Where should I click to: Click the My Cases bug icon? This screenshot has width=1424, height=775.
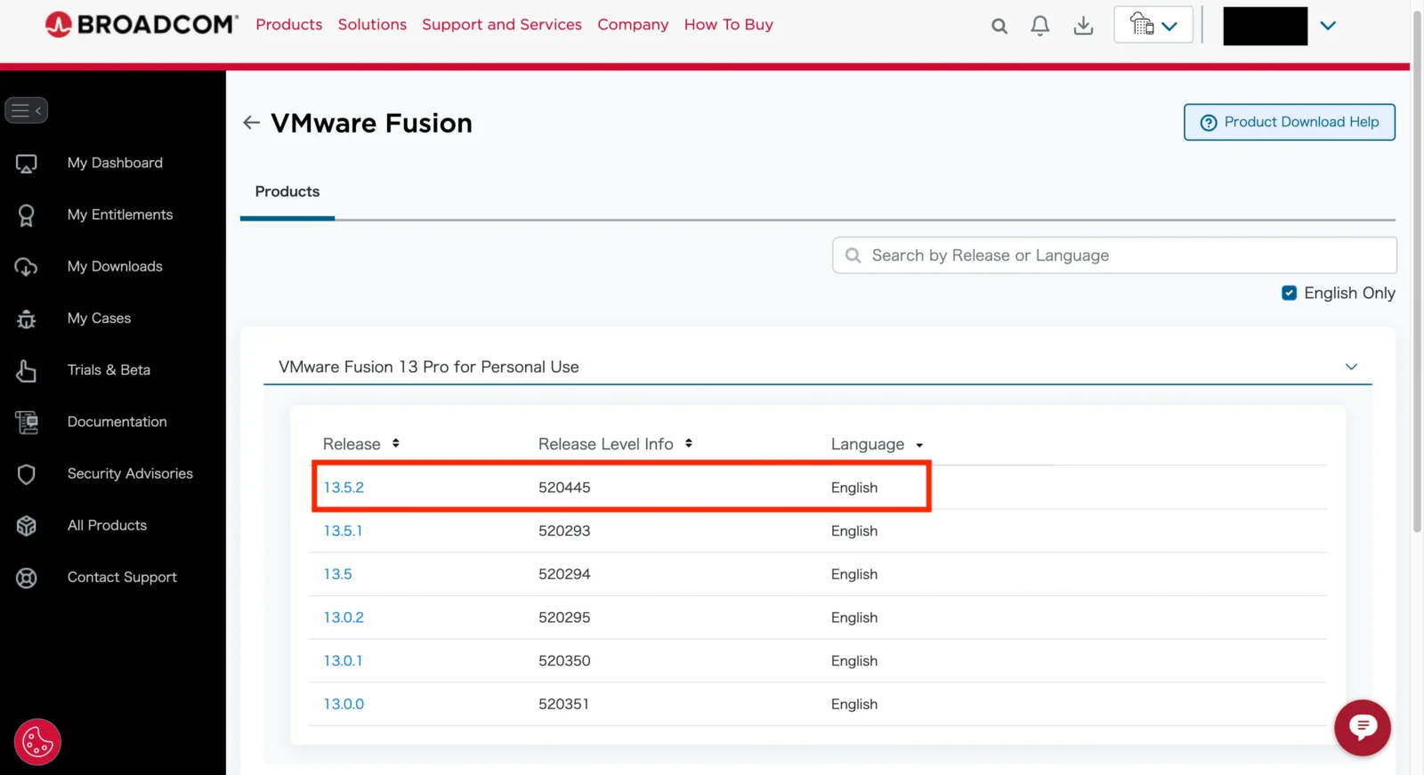[x=27, y=319]
